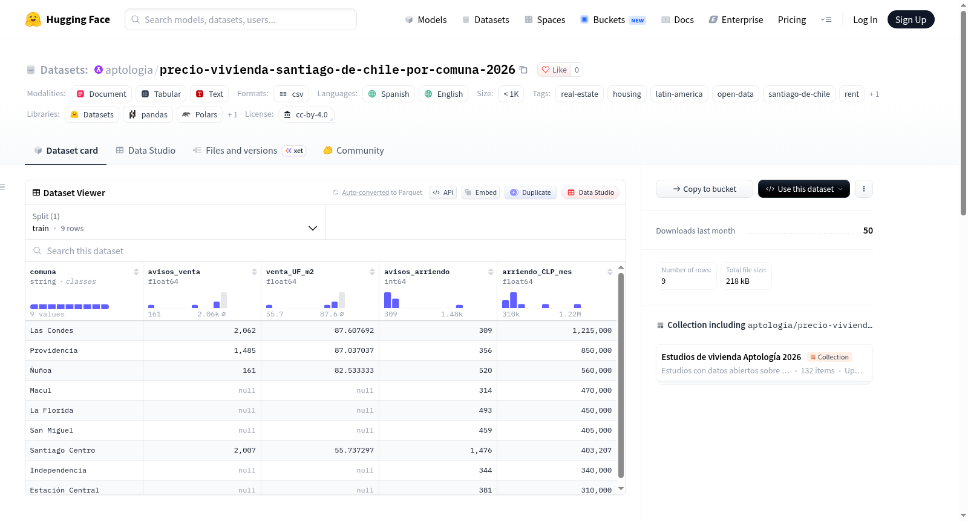Screen dimensions: 968x521
Task: Select the Dataset card tab
Action: (x=66, y=151)
